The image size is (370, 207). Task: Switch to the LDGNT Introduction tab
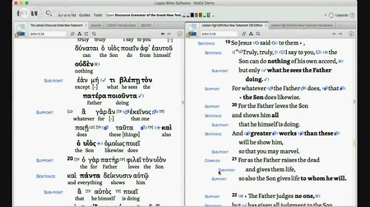121,25
